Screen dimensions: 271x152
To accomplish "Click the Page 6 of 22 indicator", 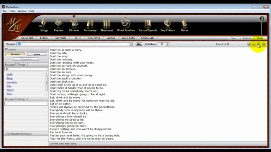I will point(223,44).
